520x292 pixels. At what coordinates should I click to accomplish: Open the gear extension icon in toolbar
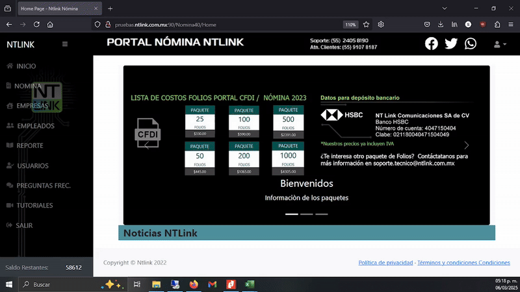coord(381,25)
